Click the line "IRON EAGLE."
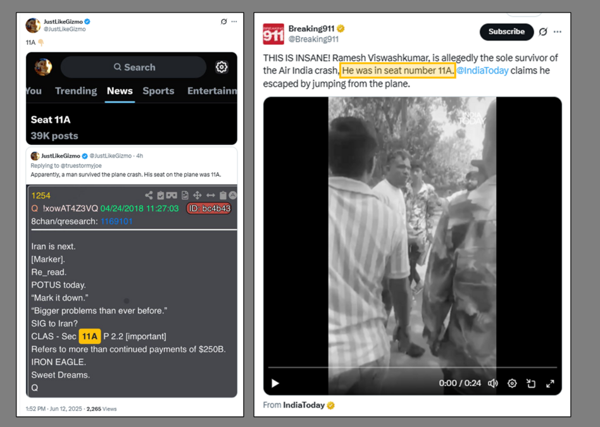The image size is (600, 427). click(59, 362)
